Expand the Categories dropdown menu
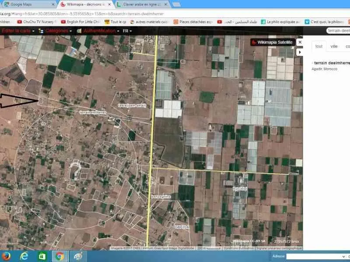 pyautogui.click(x=59, y=31)
